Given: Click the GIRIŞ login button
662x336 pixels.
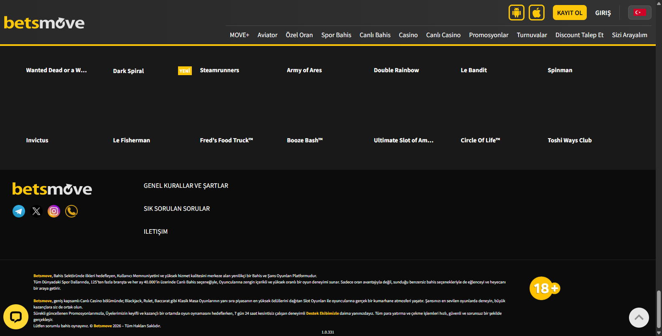Looking at the screenshot, I should [x=603, y=13].
